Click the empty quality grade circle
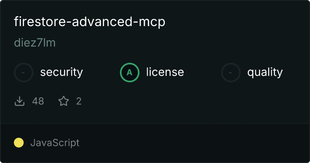Viewport: 310px width, 163px height. click(x=231, y=73)
